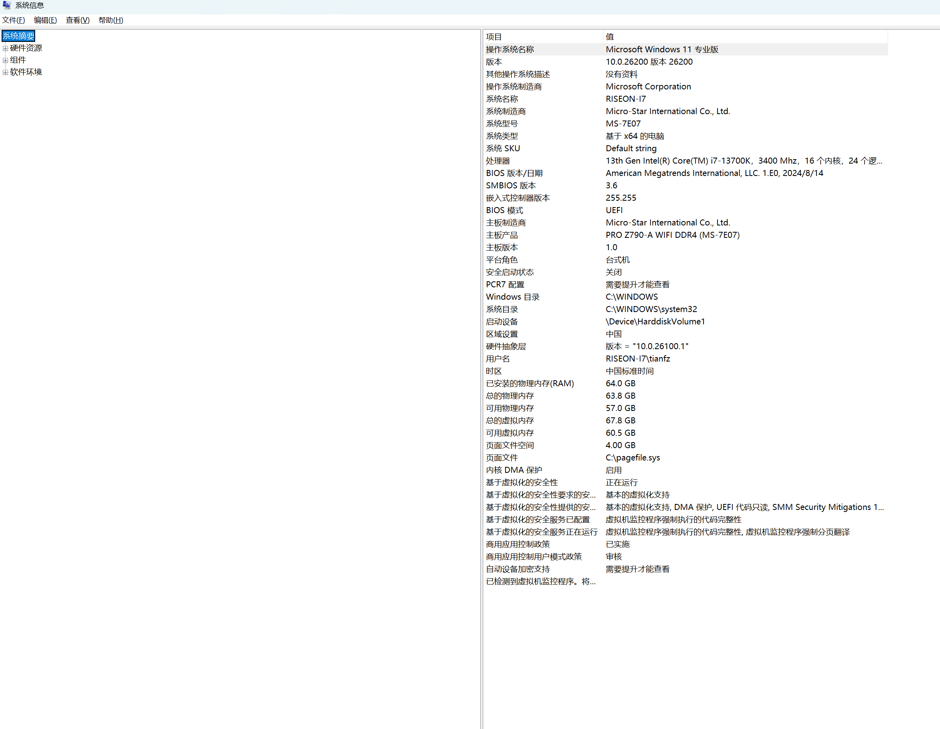
Task: Click the 项目 column header
Action: click(494, 37)
